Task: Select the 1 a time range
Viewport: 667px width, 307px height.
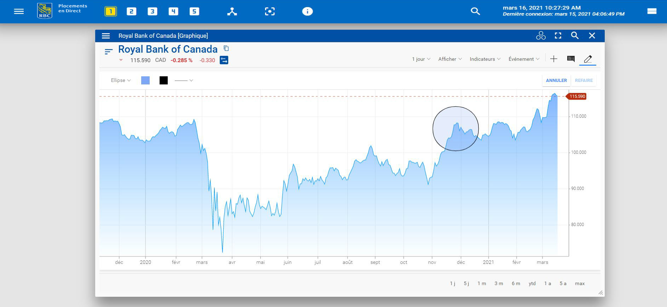Action: pyautogui.click(x=547, y=284)
